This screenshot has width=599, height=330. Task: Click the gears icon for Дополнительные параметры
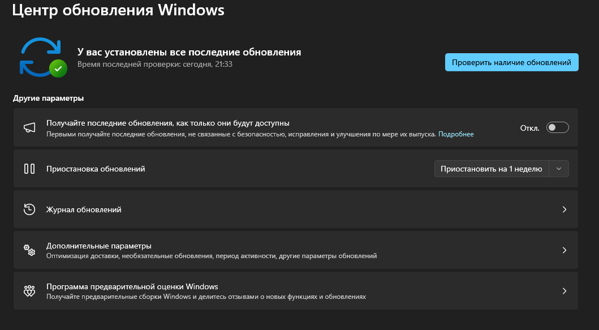[x=29, y=250]
